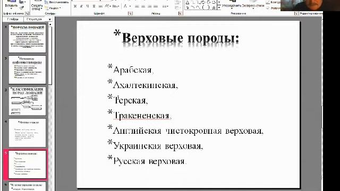This screenshot has height=191, width=340.
Task: Toggle center text alignment
Action: point(143,6)
